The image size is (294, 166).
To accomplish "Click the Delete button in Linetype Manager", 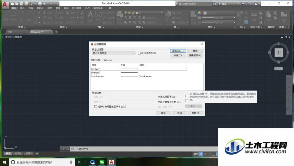I will pyautogui.click(x=195, y=51).
